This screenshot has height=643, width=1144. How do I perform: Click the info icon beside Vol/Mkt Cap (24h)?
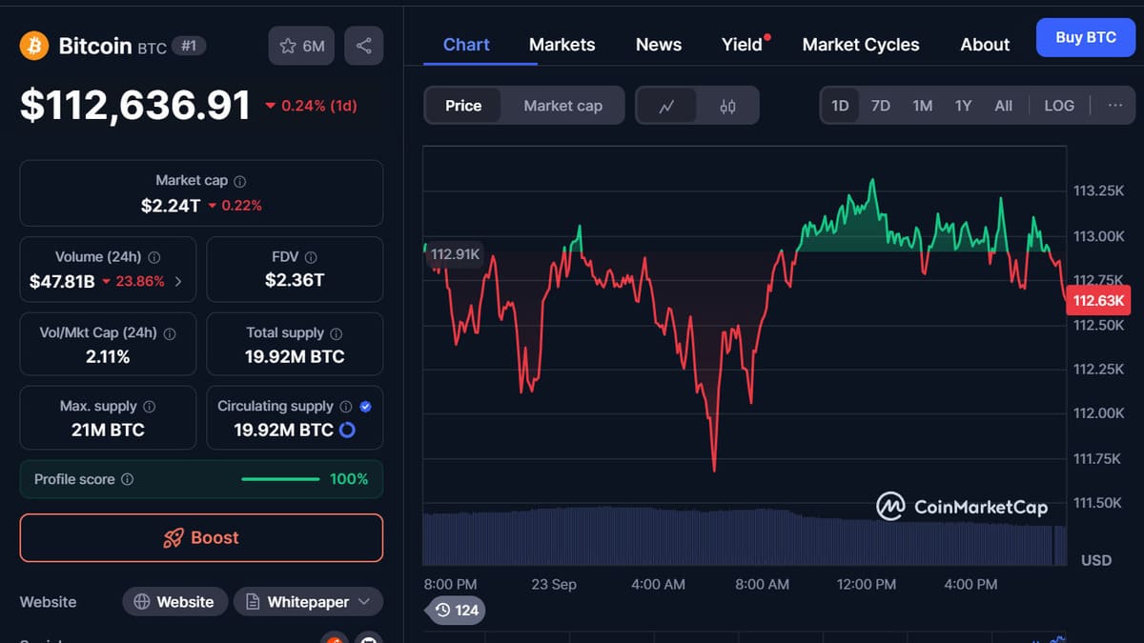pos(170,333)
